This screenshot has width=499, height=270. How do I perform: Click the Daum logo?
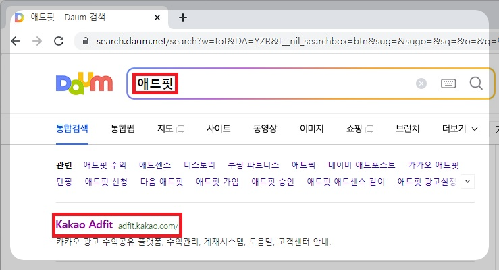(x=84, y=83)
